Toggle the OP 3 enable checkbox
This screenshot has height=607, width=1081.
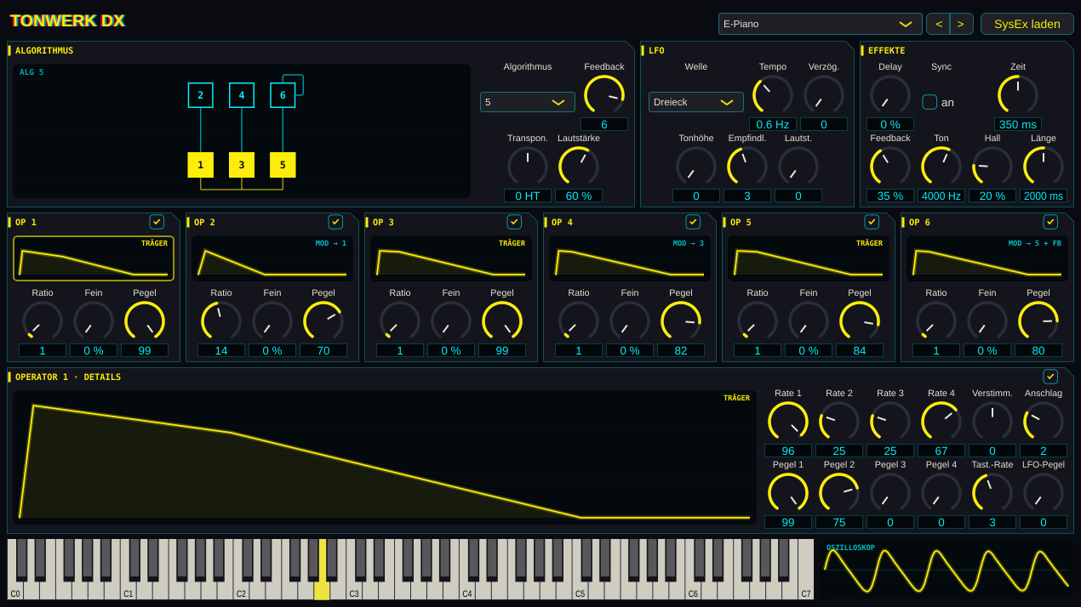(x=514, y=222)
